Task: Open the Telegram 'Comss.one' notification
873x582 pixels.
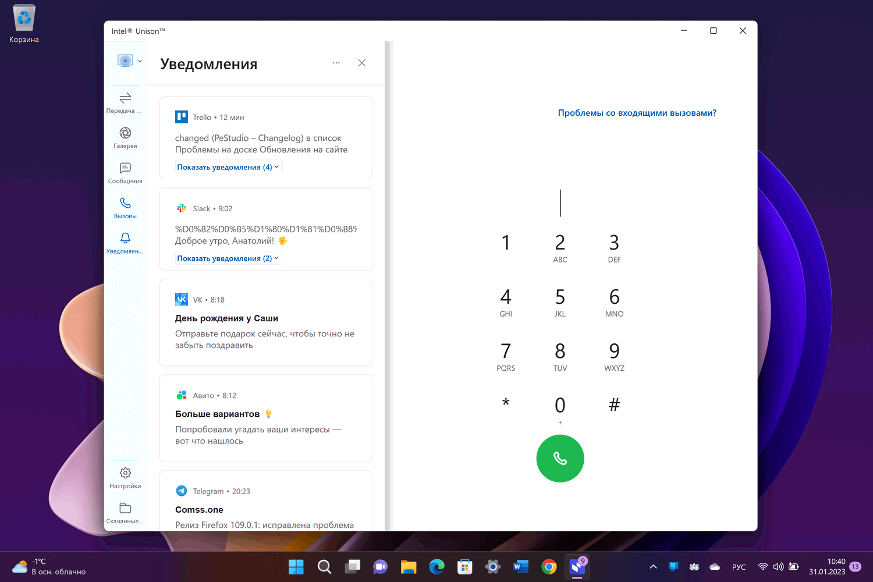Action: 266,501
